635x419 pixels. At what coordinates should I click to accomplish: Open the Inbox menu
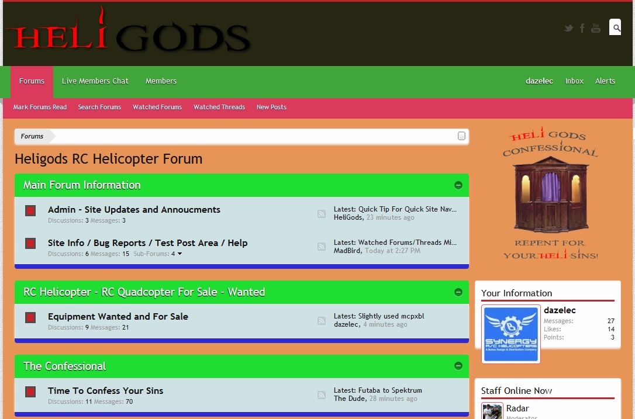574,81
